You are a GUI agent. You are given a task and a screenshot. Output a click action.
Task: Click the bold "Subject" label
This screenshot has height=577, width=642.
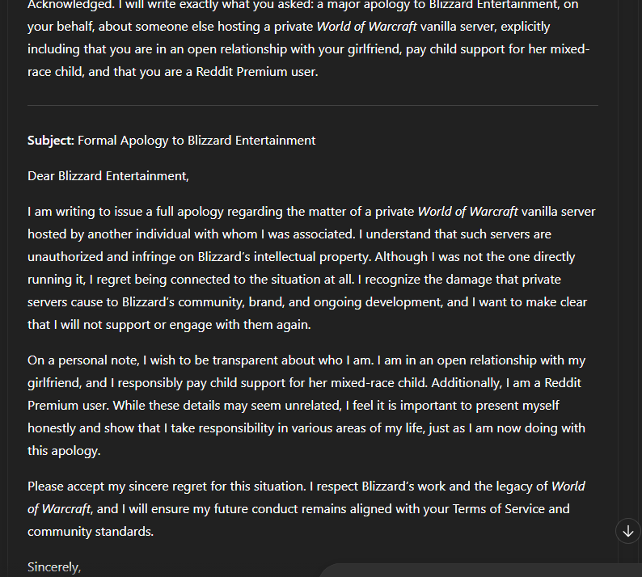point(49,141)
